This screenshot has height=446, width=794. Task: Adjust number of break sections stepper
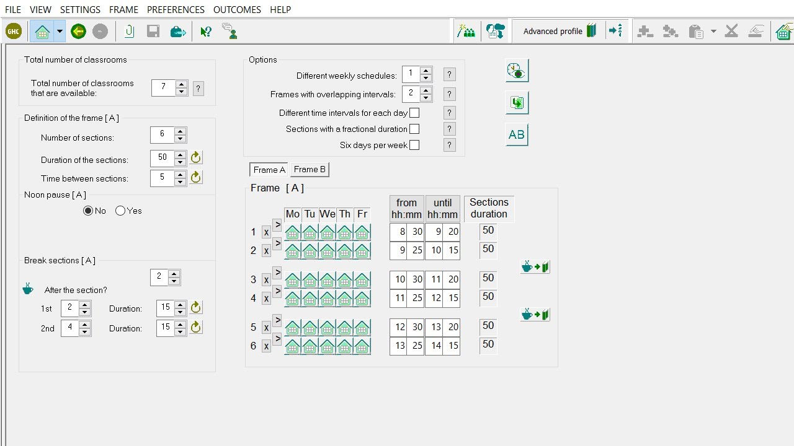(x=174, y=277)
